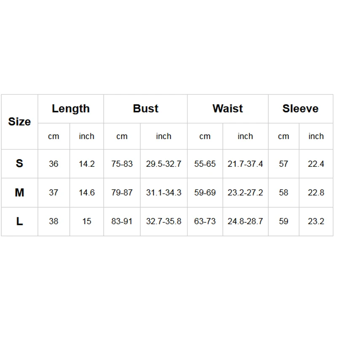Select the Length column header
Viewport: 337px width, 337px height.
click(71, 109)
